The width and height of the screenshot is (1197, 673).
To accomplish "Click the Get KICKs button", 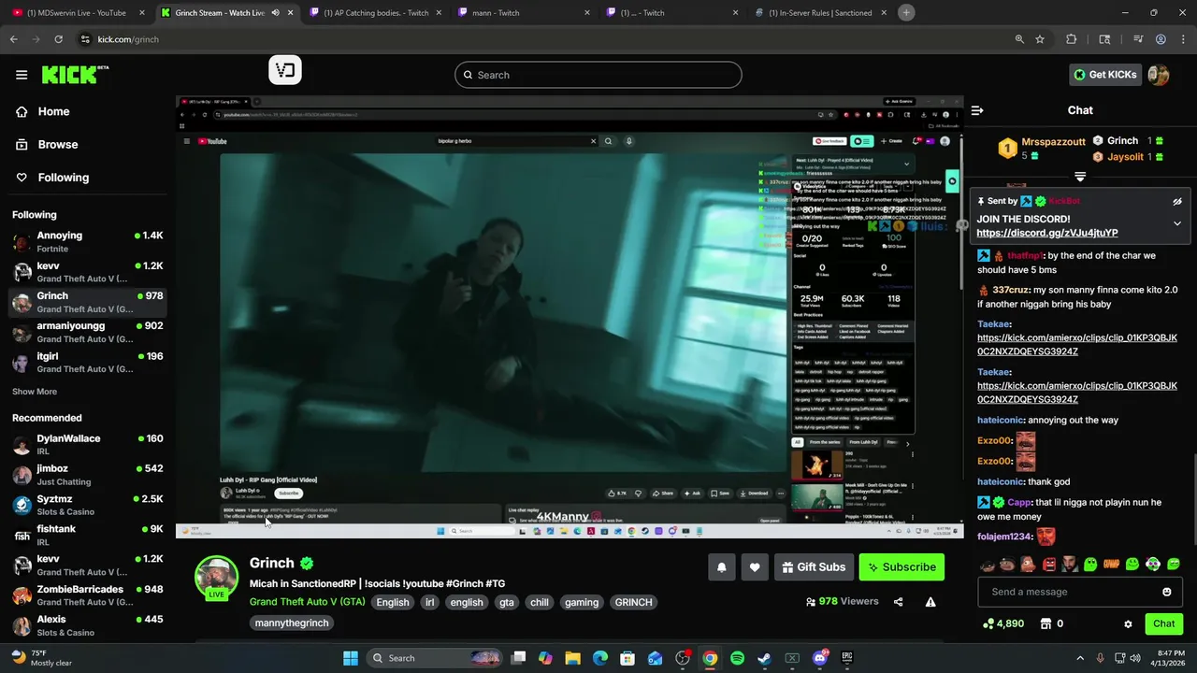I will (1105, 75).
